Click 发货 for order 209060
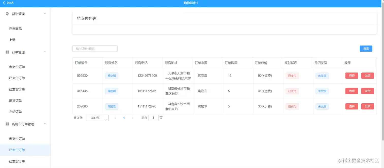 pyautogui.click(x=367, y=106)
